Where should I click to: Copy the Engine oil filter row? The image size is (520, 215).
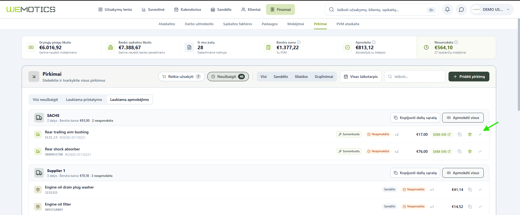point(470,207)
